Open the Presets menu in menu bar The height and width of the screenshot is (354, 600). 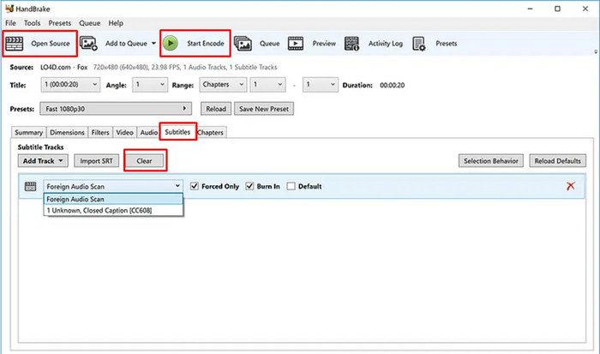59,23
